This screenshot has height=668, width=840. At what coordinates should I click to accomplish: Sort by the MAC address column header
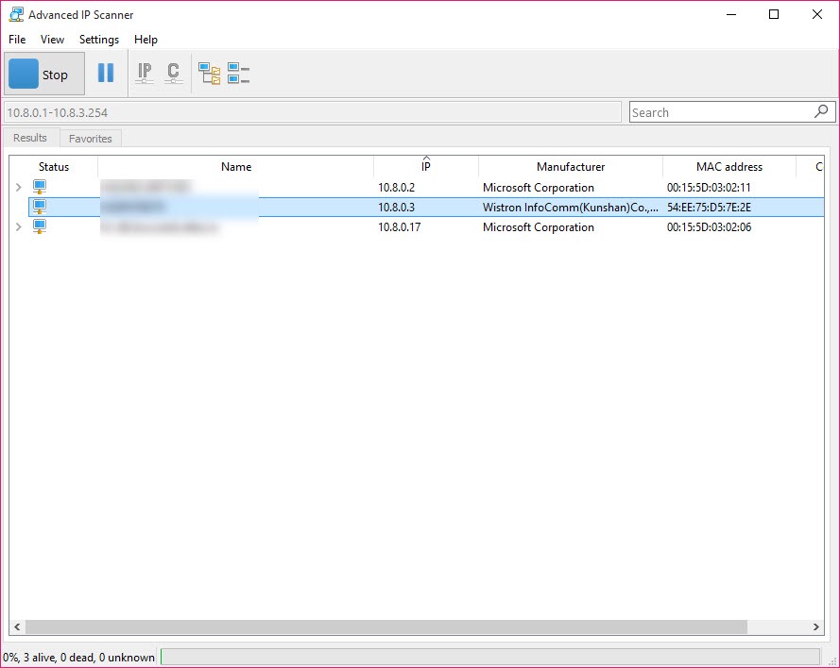click(729, 167)
